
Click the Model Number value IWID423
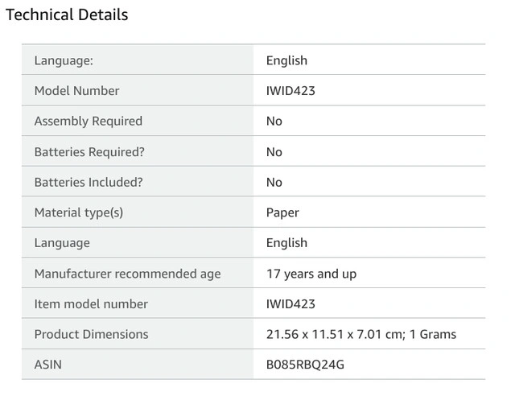coord(290,91)
